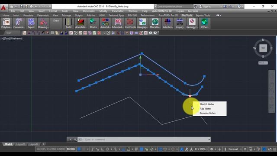Toggle annotation visibility icon in status bar
Viewport: 277px width, 156px height.
tap(182, 149)
